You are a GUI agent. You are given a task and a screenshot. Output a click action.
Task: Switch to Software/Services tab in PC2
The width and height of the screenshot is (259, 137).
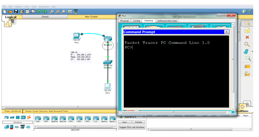pos(167,21)
